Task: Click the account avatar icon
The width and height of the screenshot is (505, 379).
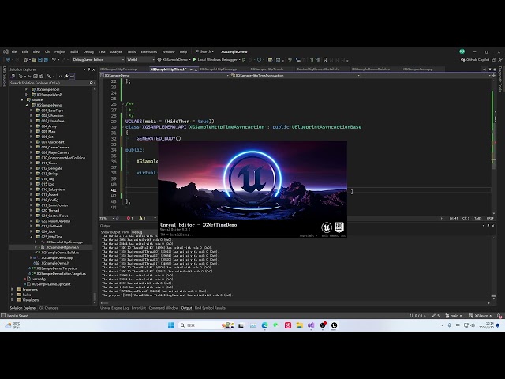Action: 462,51
